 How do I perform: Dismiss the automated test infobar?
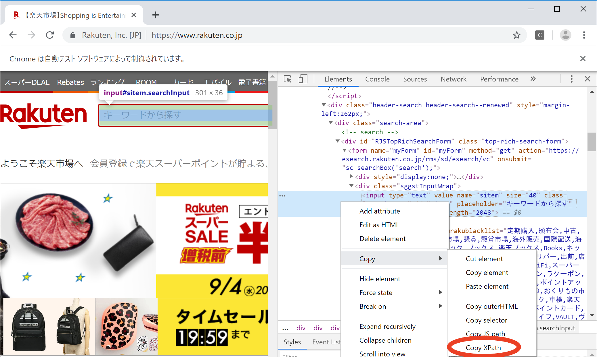[x=583, y=59]
